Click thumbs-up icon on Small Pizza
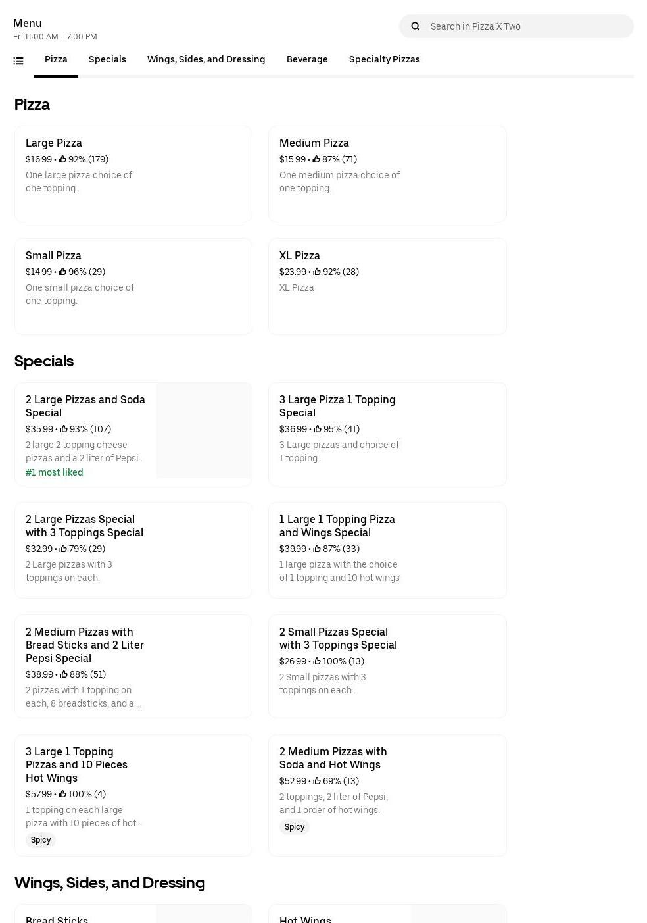 click(62, 272)
